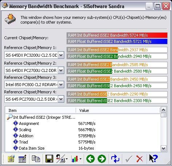Click the grey checkmark OK icon
Viewport: 172px width, 166px height.
tap(129, 159)
